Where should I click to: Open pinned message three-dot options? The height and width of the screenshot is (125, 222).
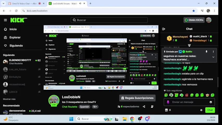pyautogui.click(x=213, y=52)
